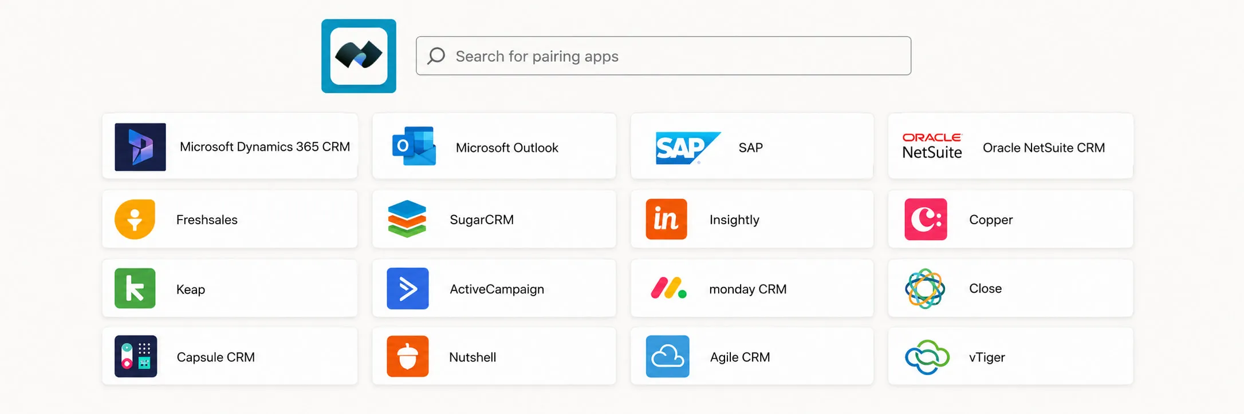Image resolution: width=1244 pixels, height=414 pixels.
Task: Click the blue SAP logo icon
Action: pyautogui.click(x=688, y=148)
